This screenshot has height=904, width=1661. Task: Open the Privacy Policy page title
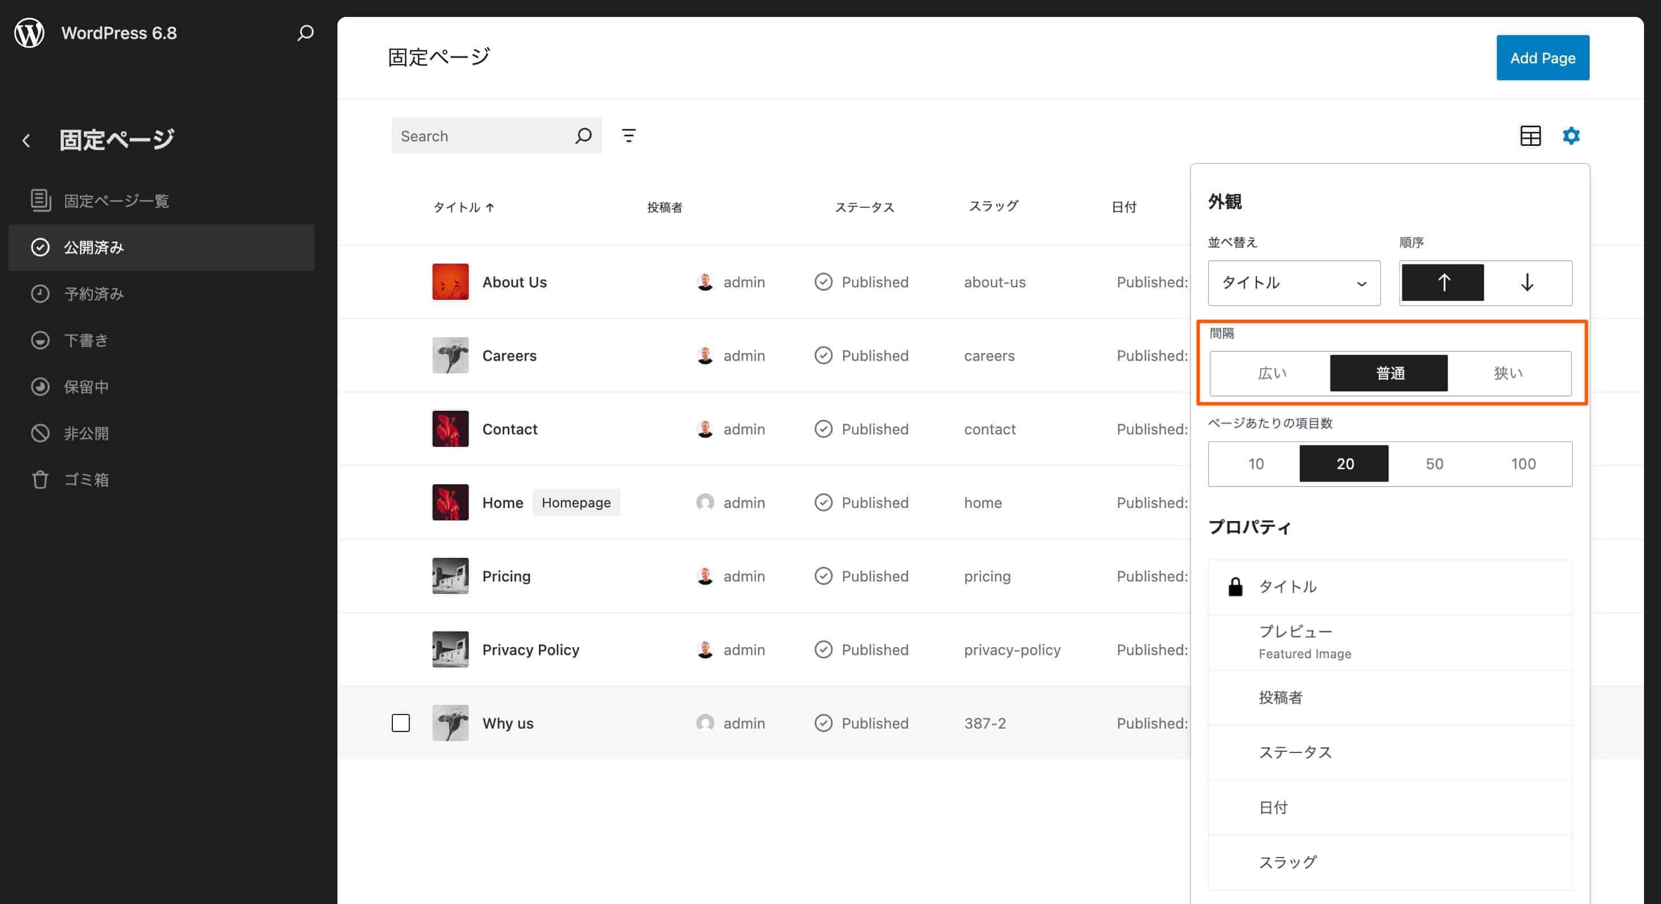pos(530,649)
